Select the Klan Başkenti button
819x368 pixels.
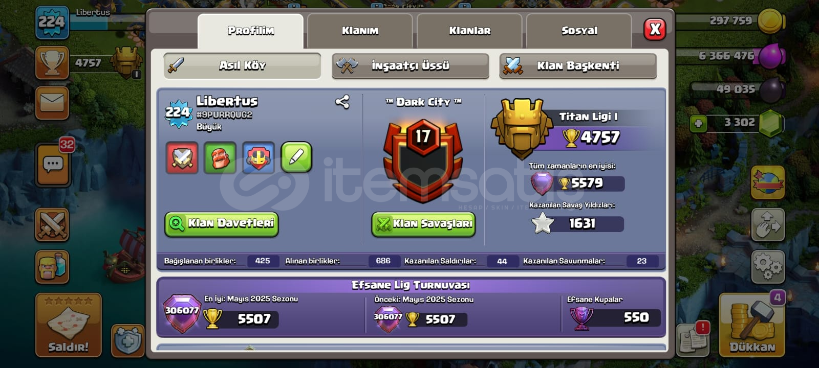point(578,66)
